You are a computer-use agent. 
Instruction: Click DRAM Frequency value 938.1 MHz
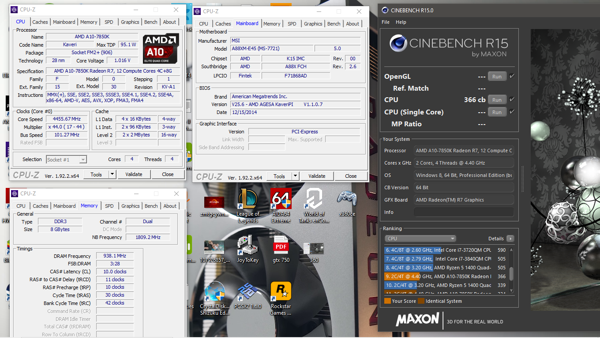[x=114, y=256]
